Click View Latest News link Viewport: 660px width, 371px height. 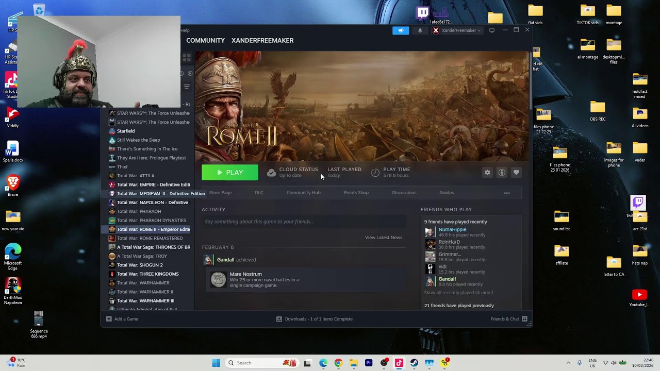tap(384, 238)
